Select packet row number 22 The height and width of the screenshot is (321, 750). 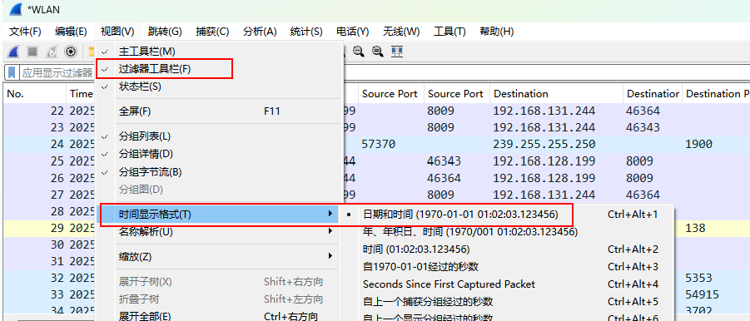tap(57, 111)
